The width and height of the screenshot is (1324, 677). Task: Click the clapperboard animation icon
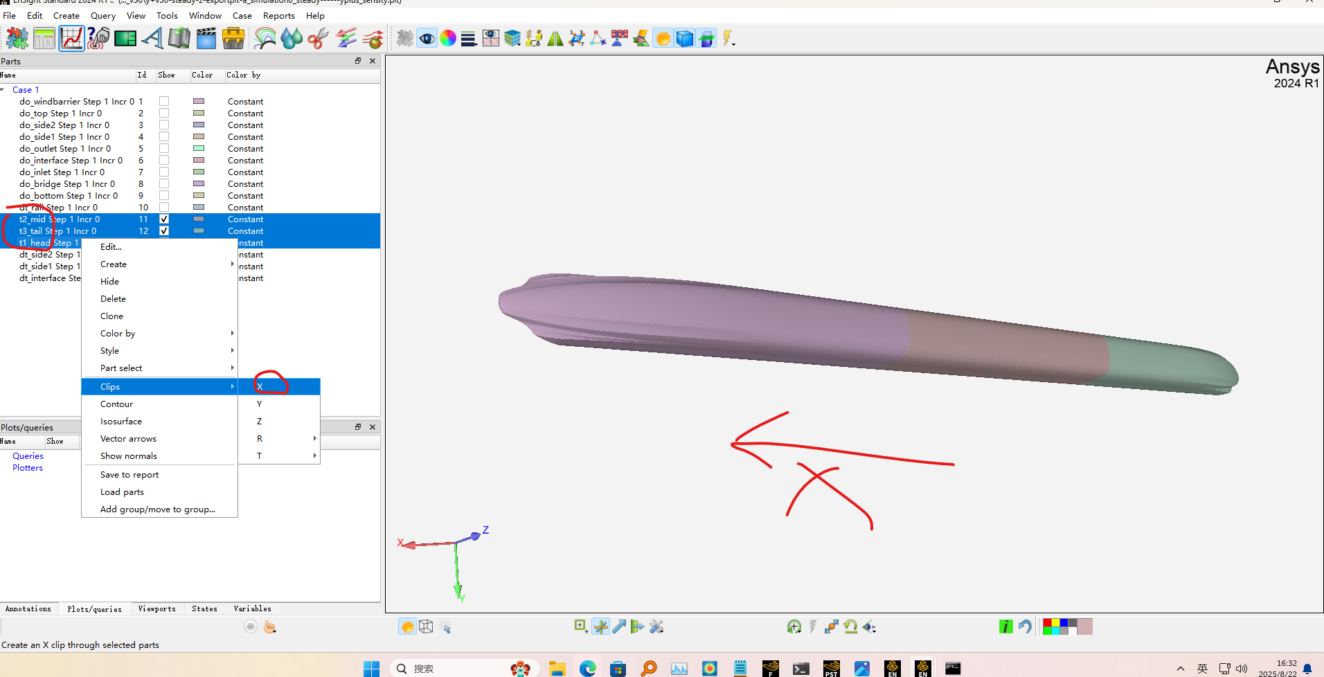pos(206,39)
